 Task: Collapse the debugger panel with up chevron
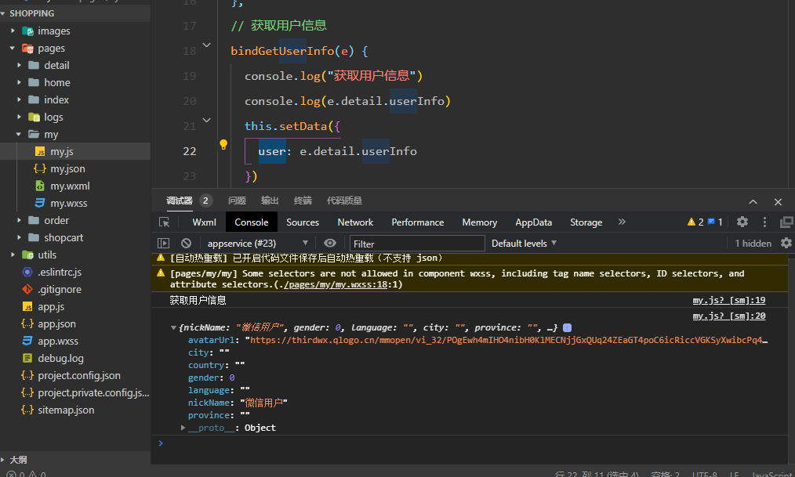753,201
